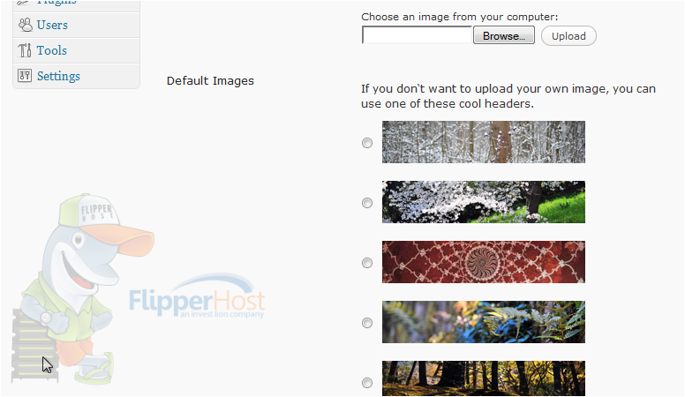685x397 pixels.
Task: Click the Upload button
Action: 568,36
